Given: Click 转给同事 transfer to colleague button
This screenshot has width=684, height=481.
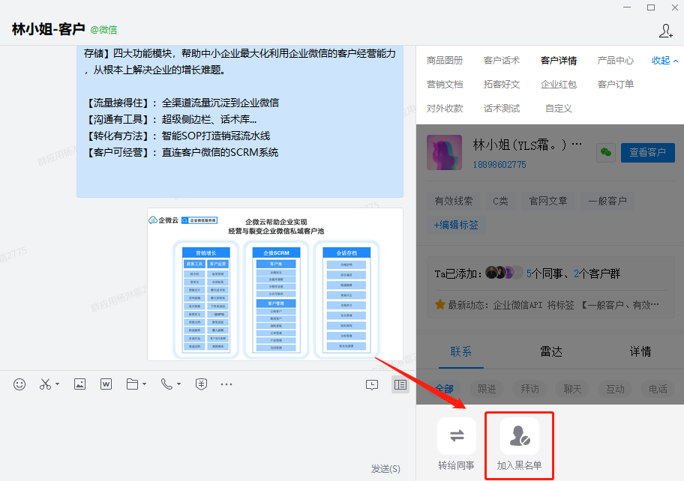Looking at the screenshot, I should (457, 446).
